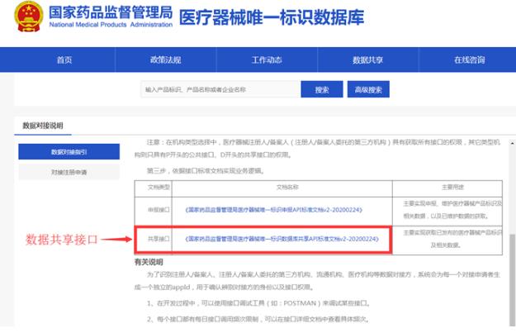Screen dimensions: 516x333
Task: Open the 在线咨询 navigation item
Action: (469, 59)
